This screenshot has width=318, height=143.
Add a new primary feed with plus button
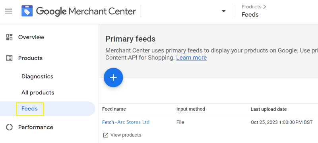click(x=113, y=77)
